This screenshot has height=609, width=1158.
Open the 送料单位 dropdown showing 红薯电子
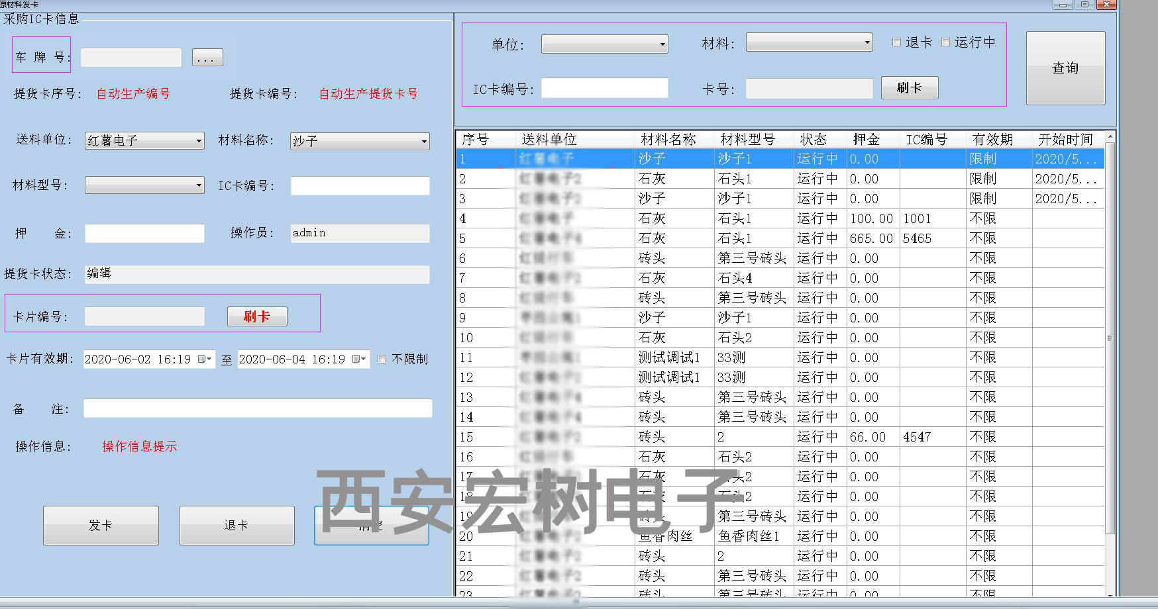click(x=144, y=140)
